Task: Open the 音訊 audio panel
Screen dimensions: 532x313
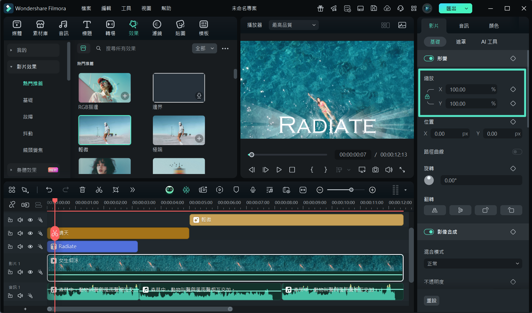Action: click(x=63, y=28)
